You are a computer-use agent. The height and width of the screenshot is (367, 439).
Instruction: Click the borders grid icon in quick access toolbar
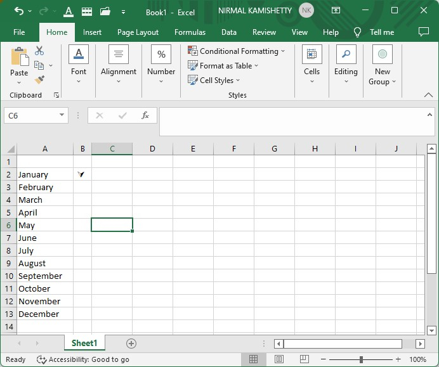(87, 11)
